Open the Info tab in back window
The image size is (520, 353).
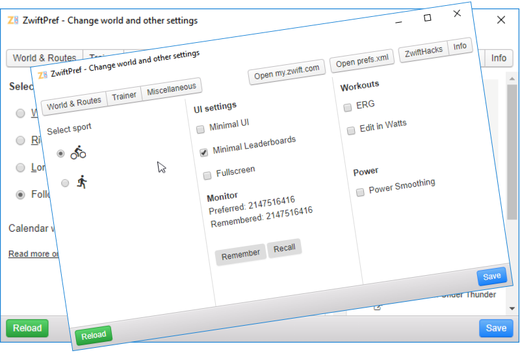pos(499,58)
